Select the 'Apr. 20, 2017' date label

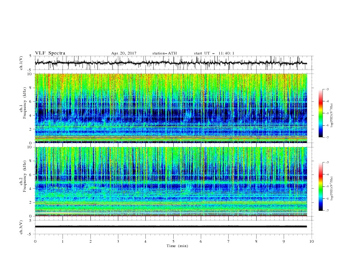[x=124, y=53]
